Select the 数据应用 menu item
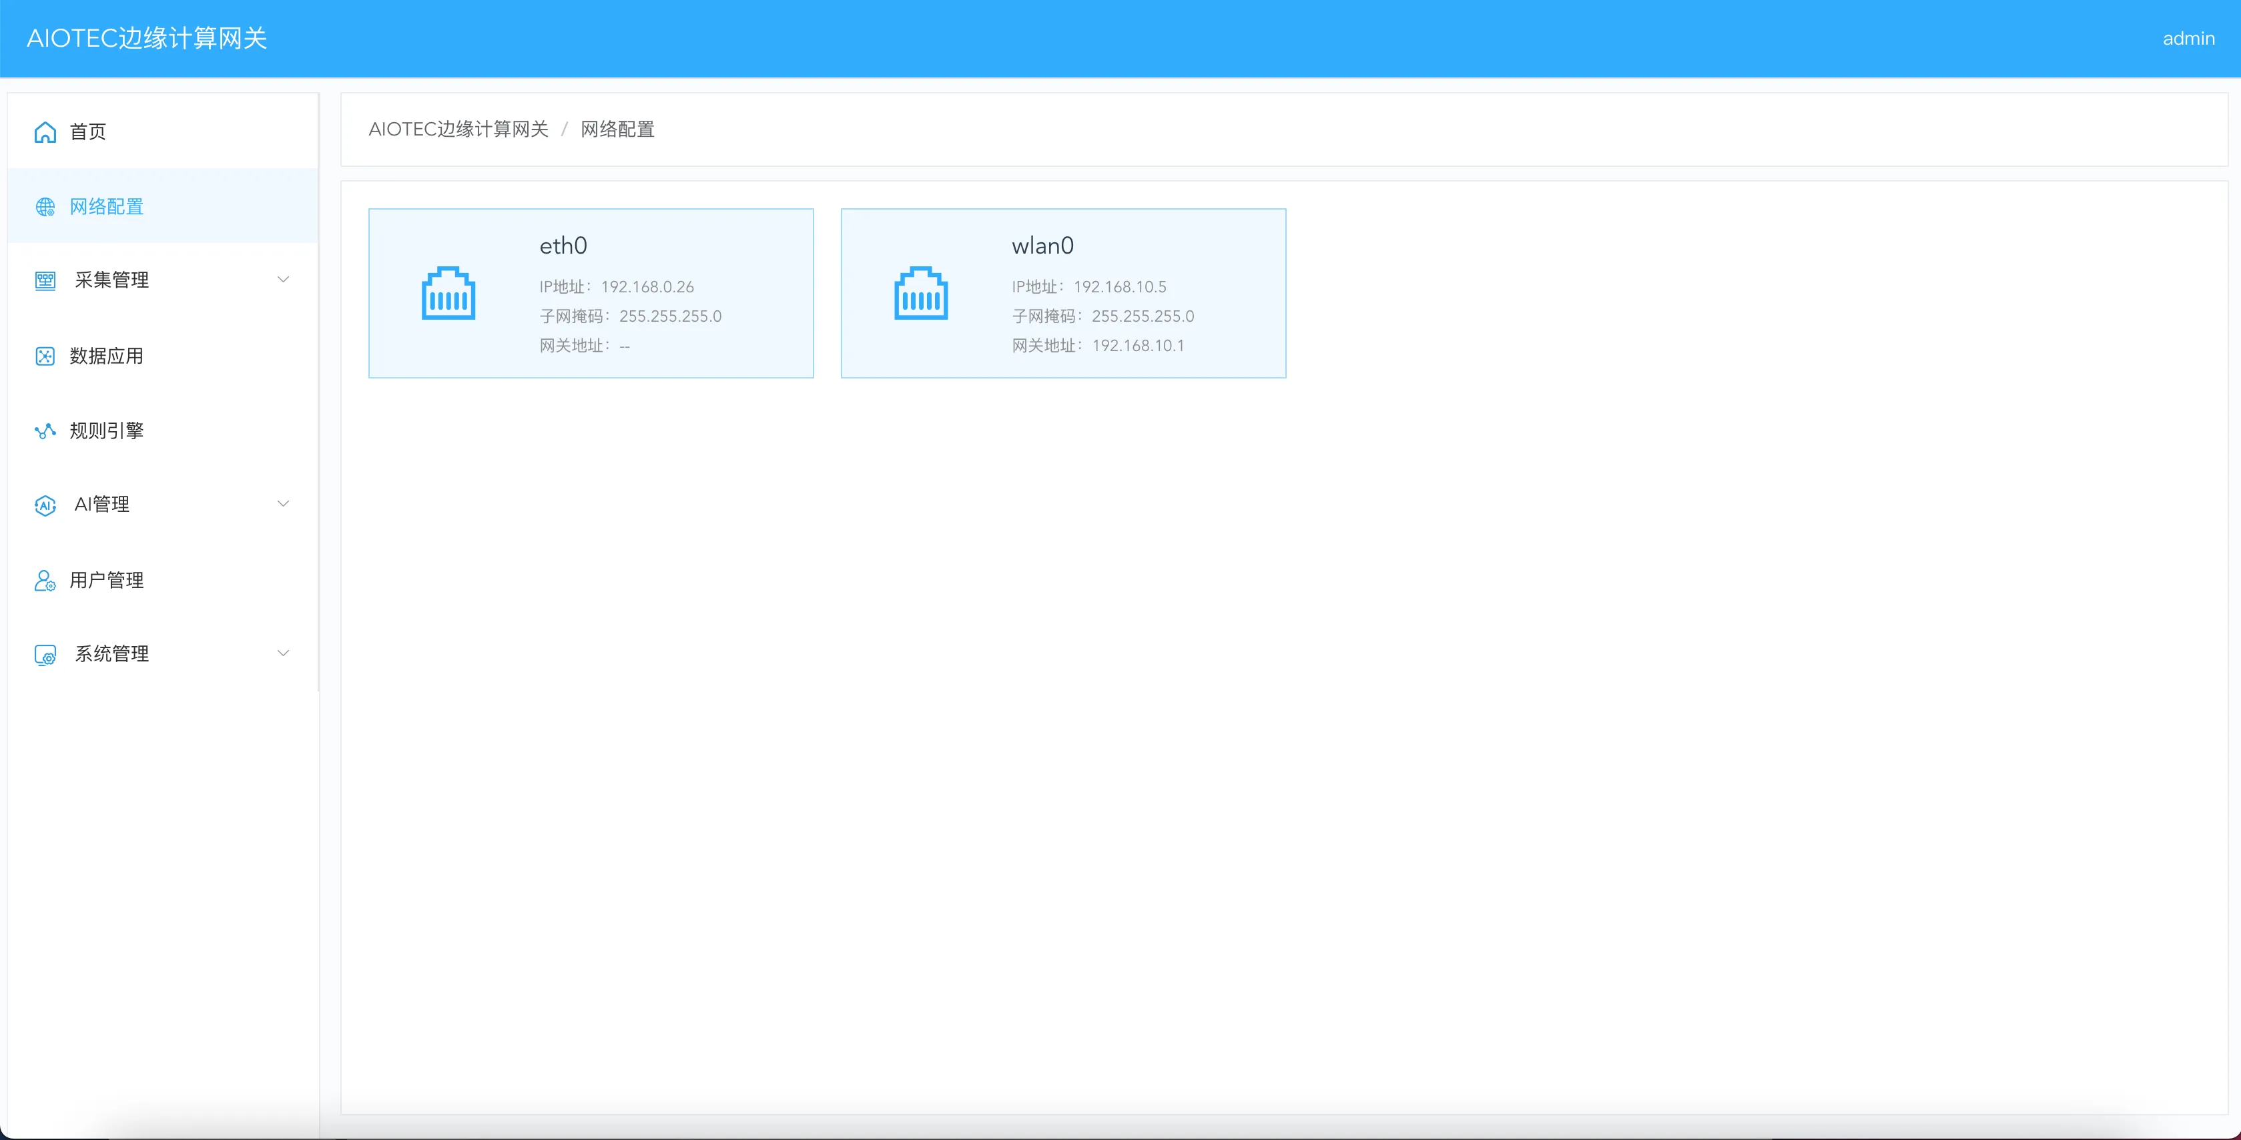This screenshot has height=1140, width=2241. click(106, 356)
